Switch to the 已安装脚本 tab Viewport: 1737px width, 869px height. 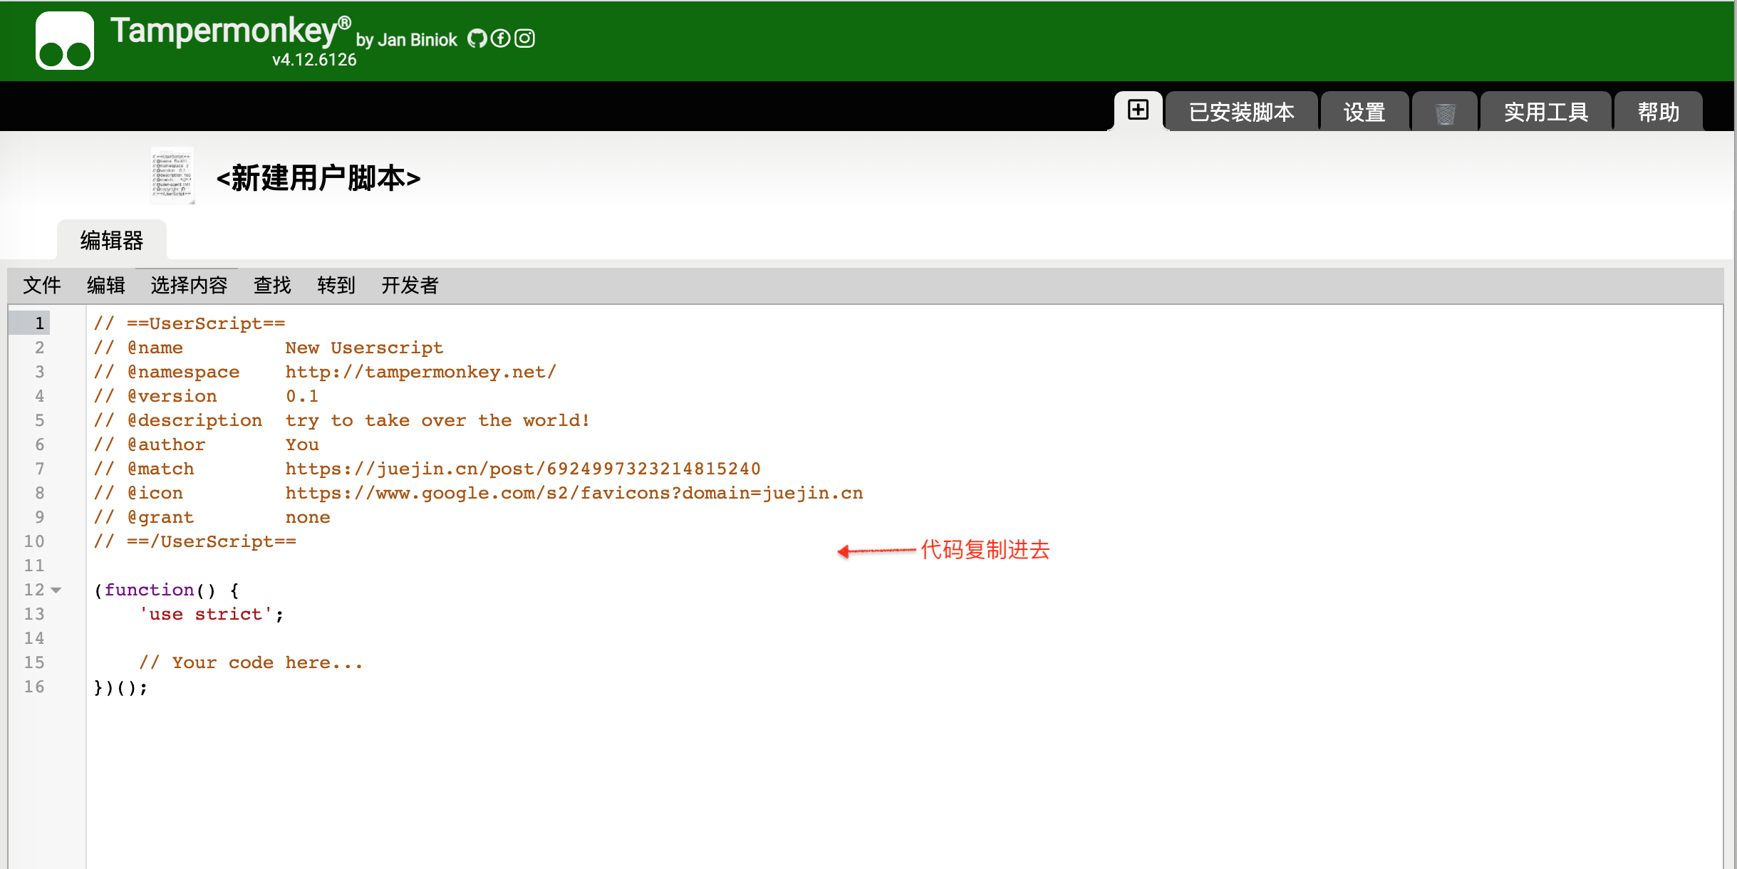[1241, 113]
